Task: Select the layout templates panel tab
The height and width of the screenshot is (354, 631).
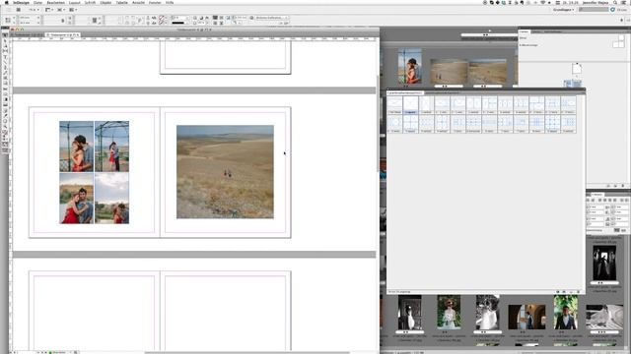Action: [405, 92]
